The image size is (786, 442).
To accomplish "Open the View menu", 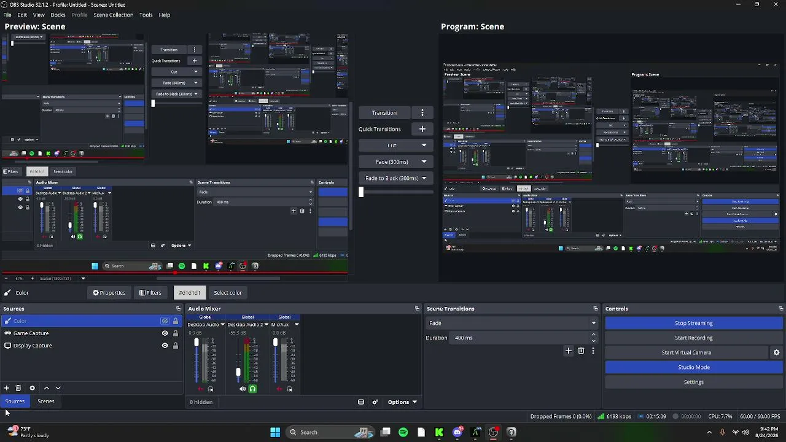I will tap(39, 15).
